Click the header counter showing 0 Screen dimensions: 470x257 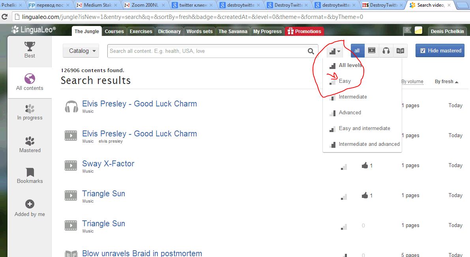coord(407,30)
